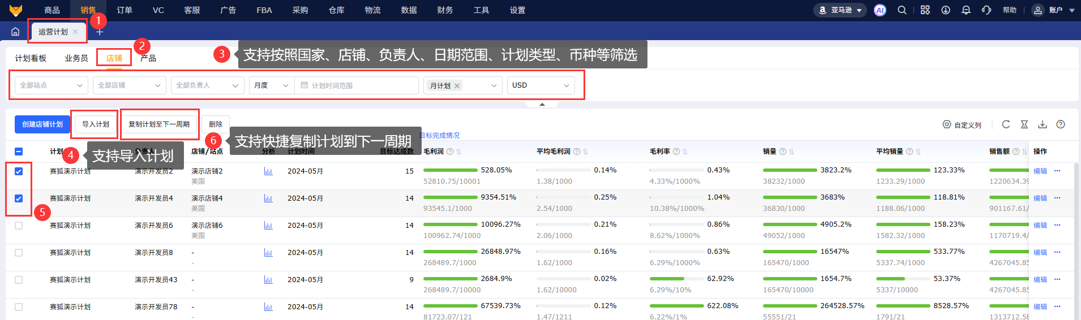
Task: Open analysis chart for 演示店铺4 row
Action: coord(268,198)
